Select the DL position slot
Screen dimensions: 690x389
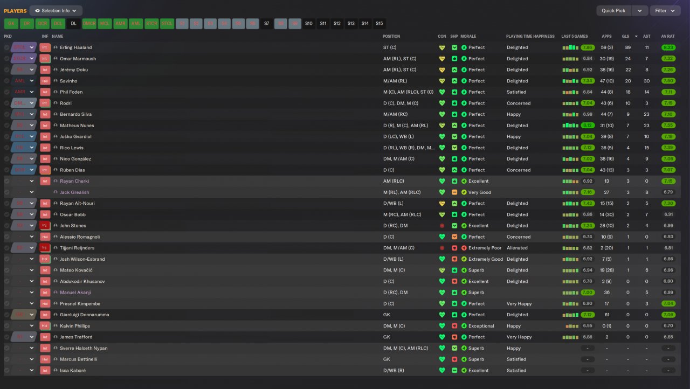point(74,24)
